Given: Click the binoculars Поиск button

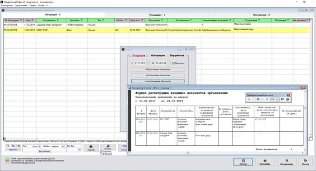Looking at the screenshot, I should click(x=91, y=148).
